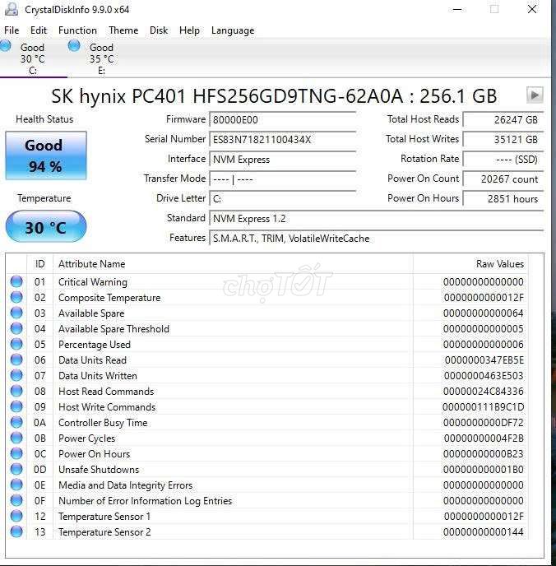Click the Interface field NVM Express
The image size is (556, 566).
point(282,160)
